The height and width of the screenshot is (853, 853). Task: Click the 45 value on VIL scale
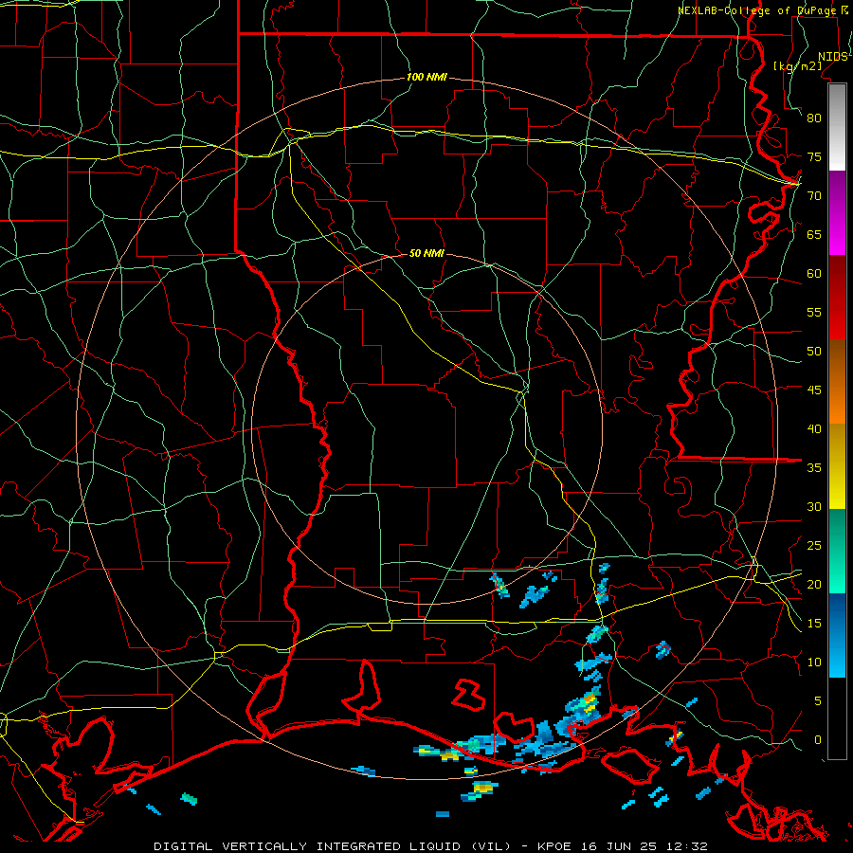point(814,390)
